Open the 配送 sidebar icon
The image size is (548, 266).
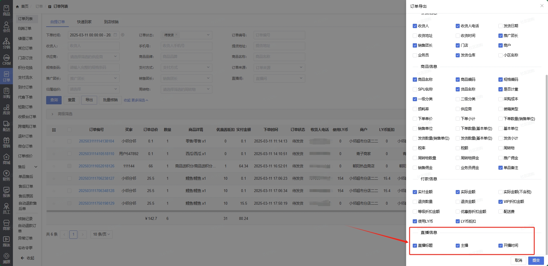click(x=6, y=126)
